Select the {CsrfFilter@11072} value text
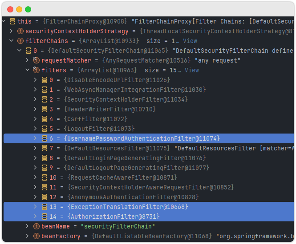 (96, 119)
